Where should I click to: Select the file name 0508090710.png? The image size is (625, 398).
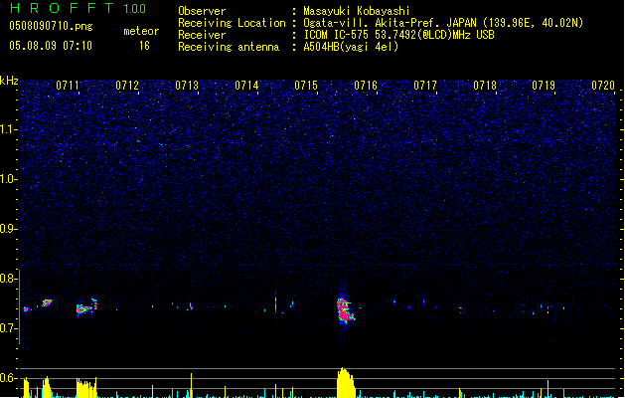click(x=51, y=26)
